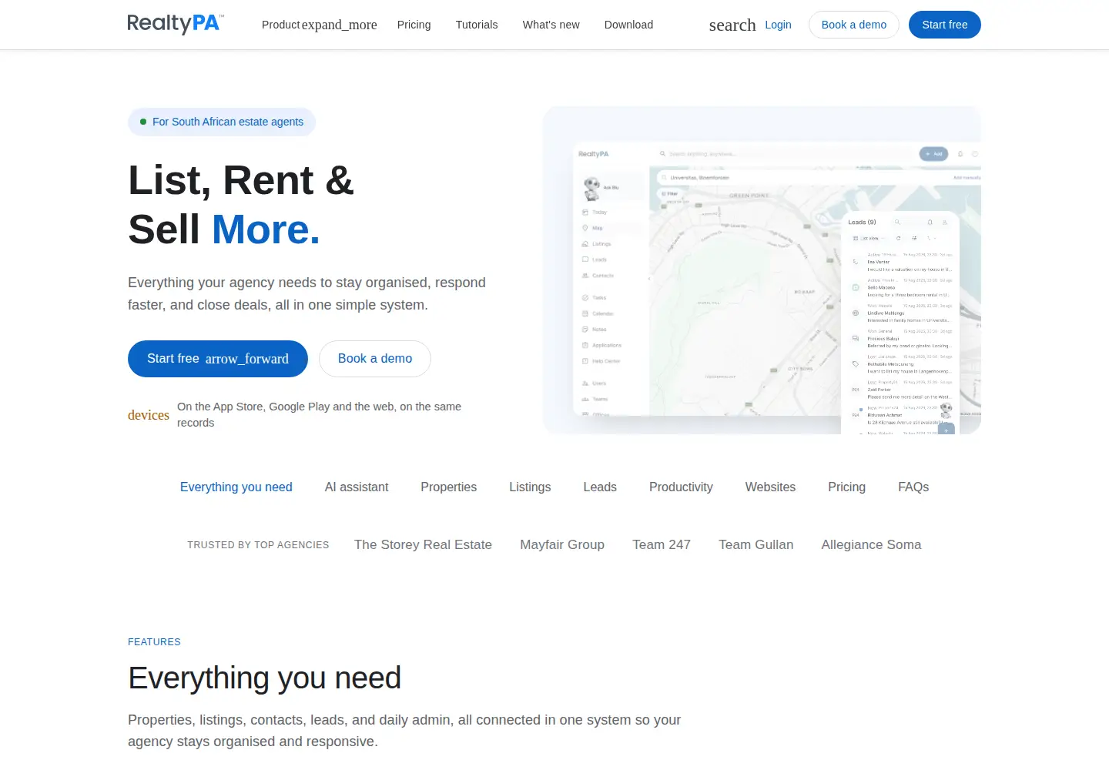
Task: Select the Productivity tab
Action: click(681, 487)
